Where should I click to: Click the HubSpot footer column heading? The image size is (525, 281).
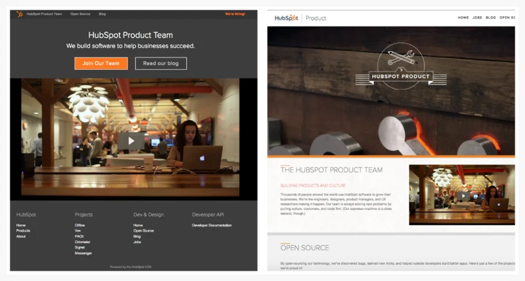tap(26, 215)
